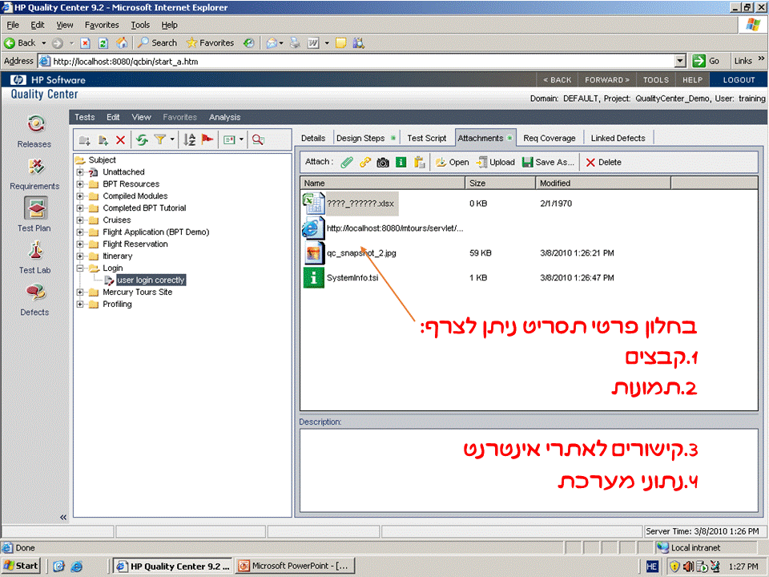Open the Requirements module
769x577 pixels.
click(x=34, y=174)
